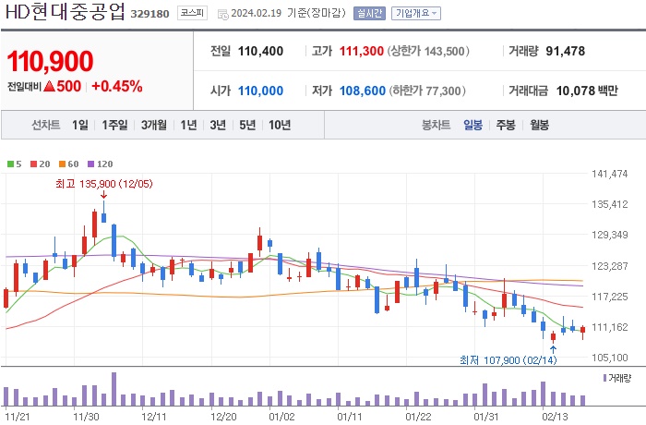This screenshot has width=646, height=425.
Task: Click the 상한가 143,500 upper limit text
Action: click(428, 51)
